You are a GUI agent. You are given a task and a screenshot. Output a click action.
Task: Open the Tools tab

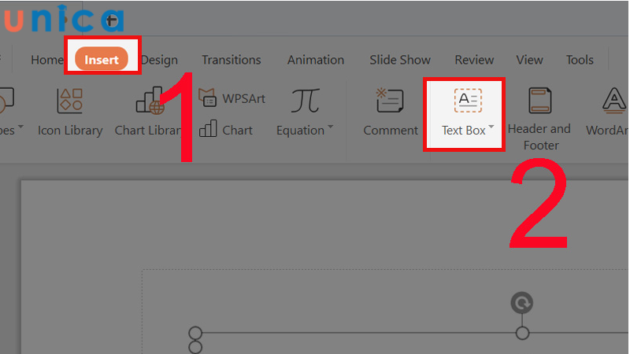[580, 60]
